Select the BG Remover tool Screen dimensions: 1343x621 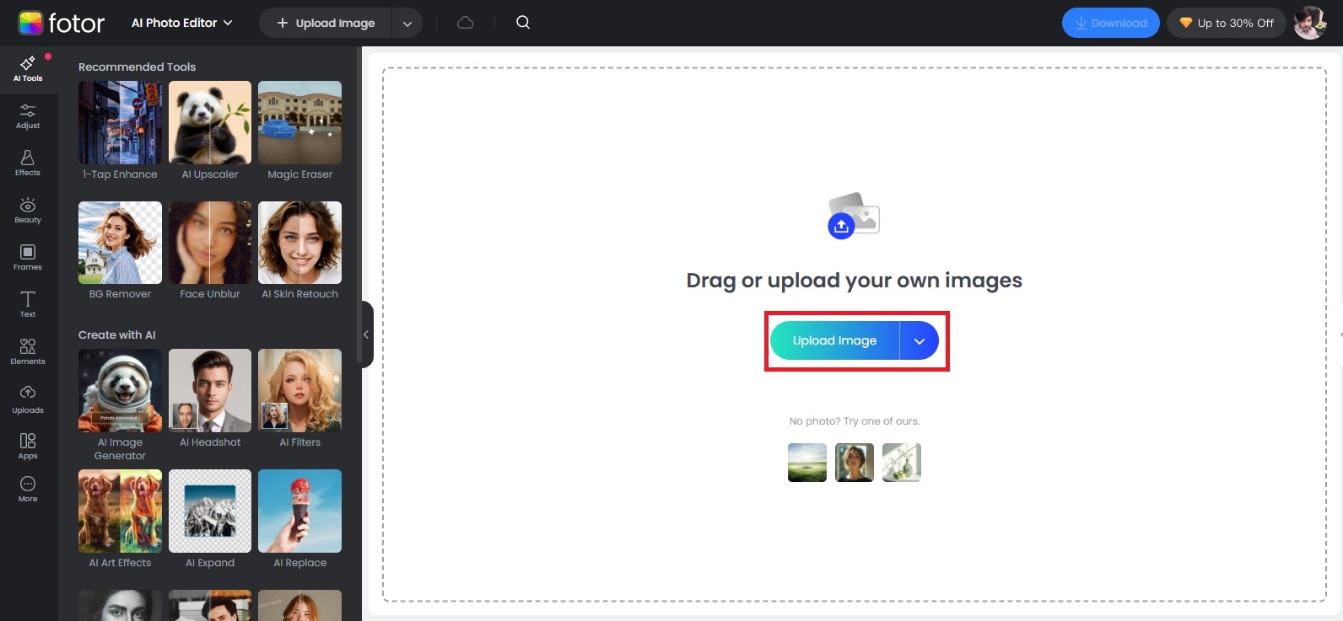(x=120, y=251)
